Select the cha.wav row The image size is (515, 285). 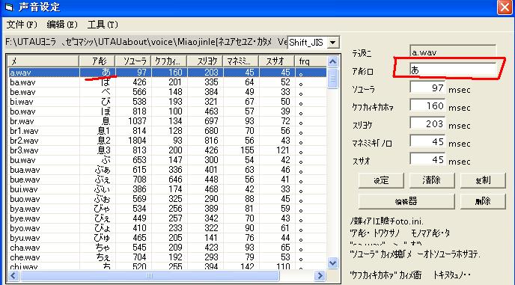tap(167, 248)
